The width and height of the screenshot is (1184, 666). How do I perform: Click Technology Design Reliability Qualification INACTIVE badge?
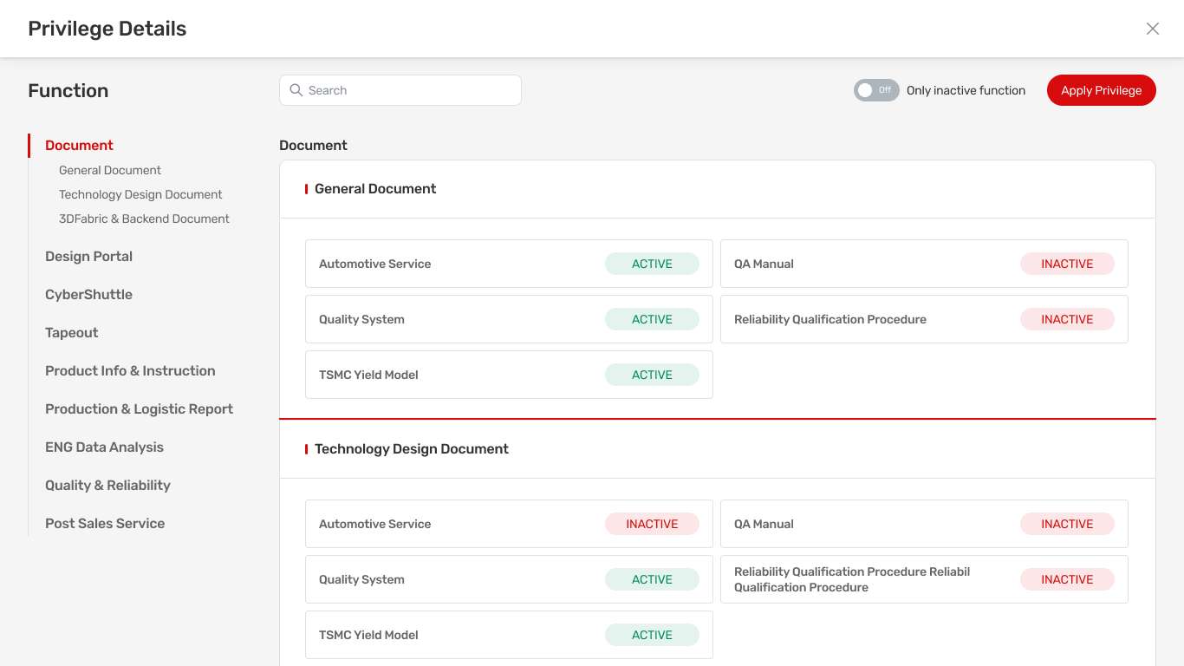point(1067,579)
